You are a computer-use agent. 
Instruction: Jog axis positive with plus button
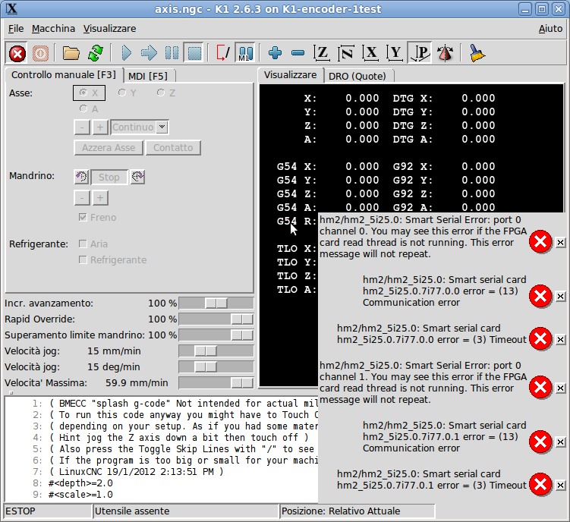(x=100, y=127)
